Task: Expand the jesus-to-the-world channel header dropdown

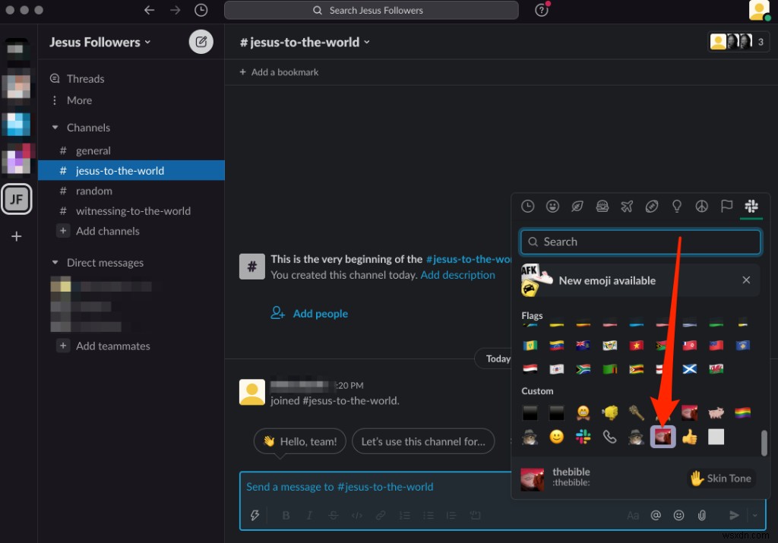Action: tap(367, 43)
